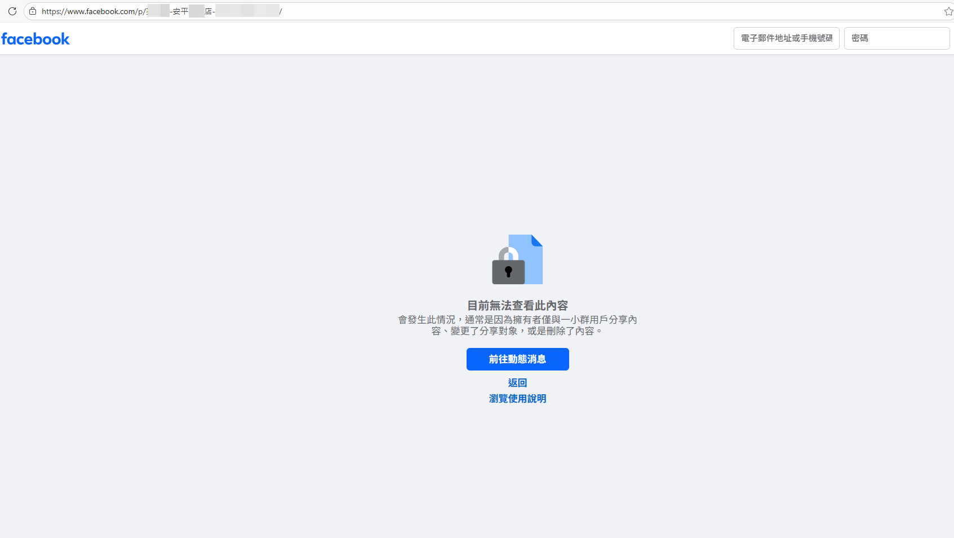Click the blue Go to News Feed button
The image size is (954, 538).
pyautogui.click(x=517, y=359)
